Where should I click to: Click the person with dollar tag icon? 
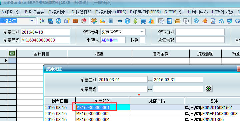151,21
